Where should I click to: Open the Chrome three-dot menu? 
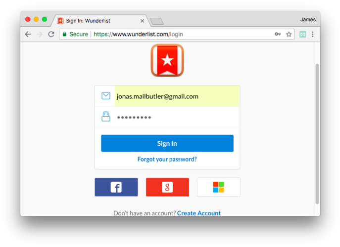pos(313,34)
